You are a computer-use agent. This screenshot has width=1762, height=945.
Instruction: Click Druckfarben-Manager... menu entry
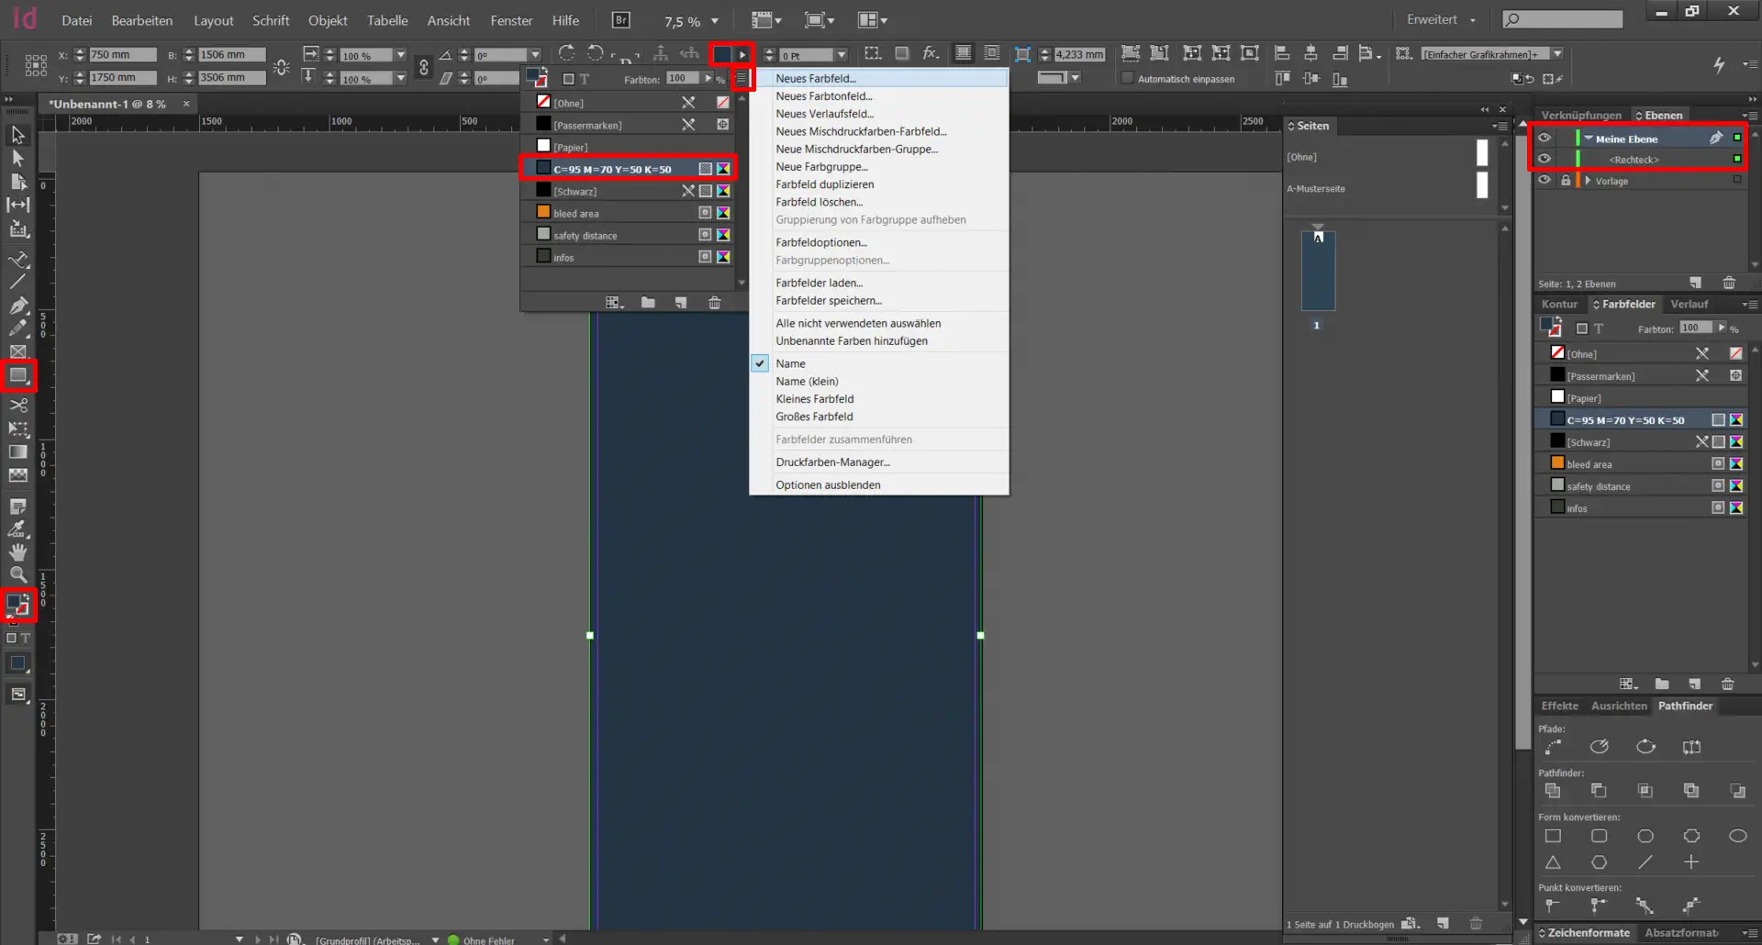point(832,462)
